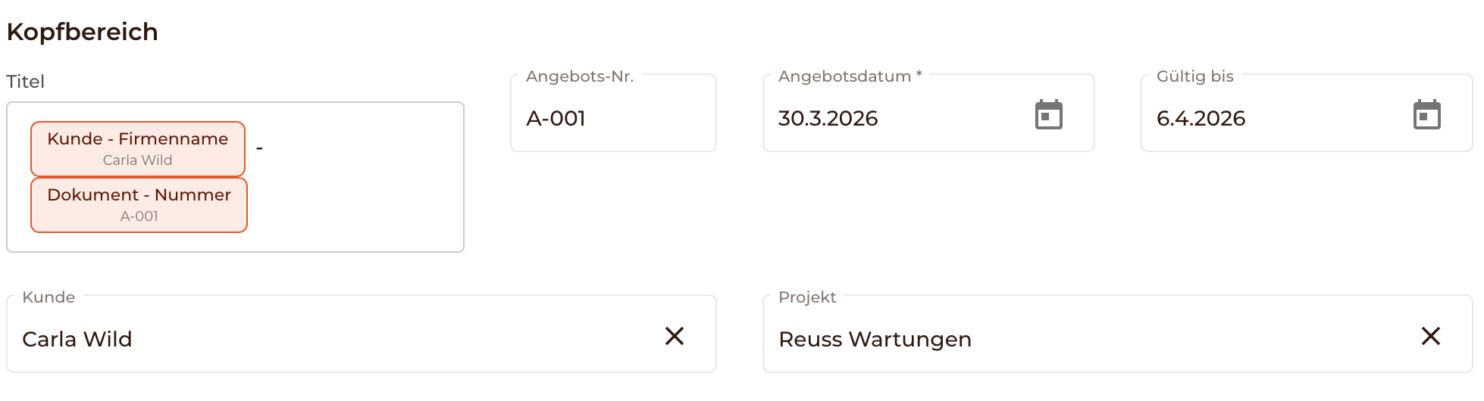Open the Kunde combo box Carla Wild
Image resolution: width=1484 pixels, height=401 pixels.
click(x=303, y=339)
